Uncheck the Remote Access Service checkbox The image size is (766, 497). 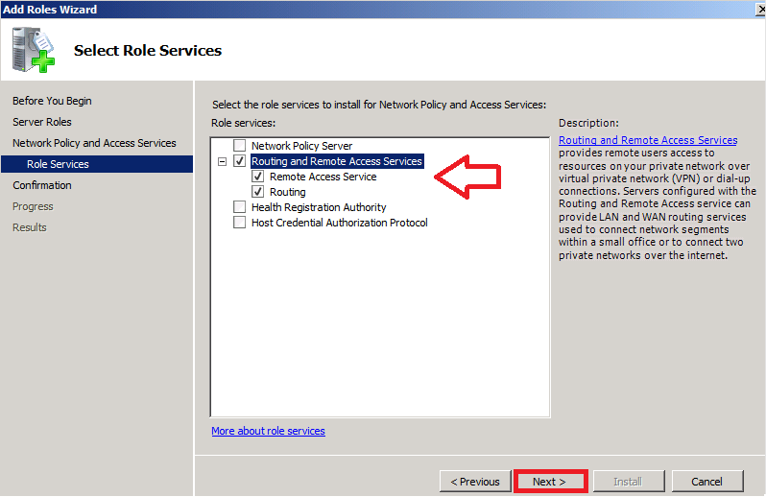[x=258, y=177]
